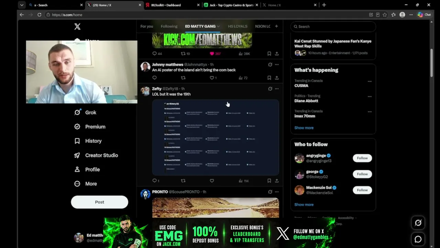Switch to the Following tab
440x248 pixels.
click(169, 26)
